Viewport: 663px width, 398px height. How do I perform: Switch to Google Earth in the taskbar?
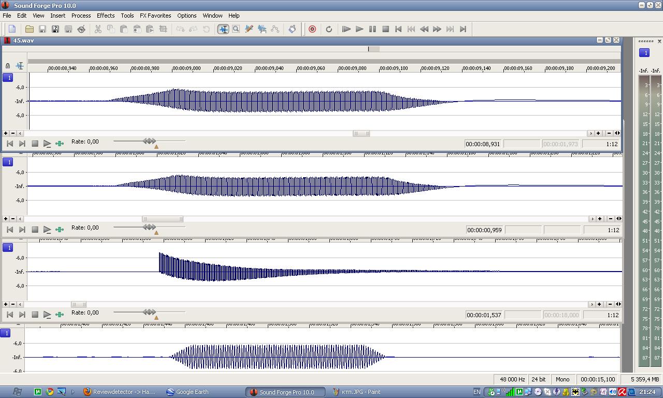[187, 392]
